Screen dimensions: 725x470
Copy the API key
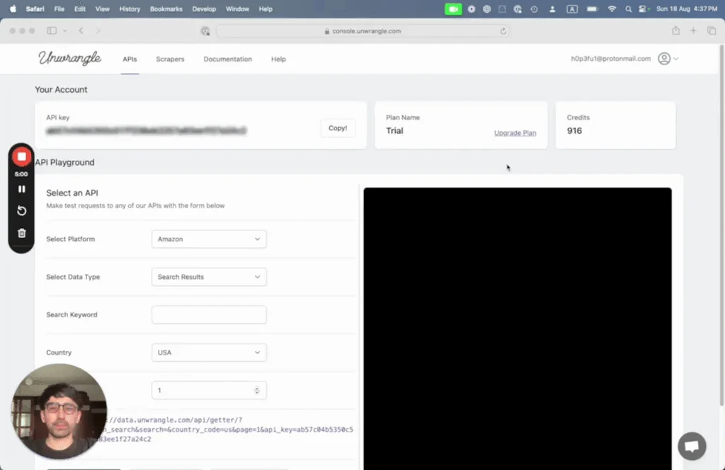(x=337, y=128)
